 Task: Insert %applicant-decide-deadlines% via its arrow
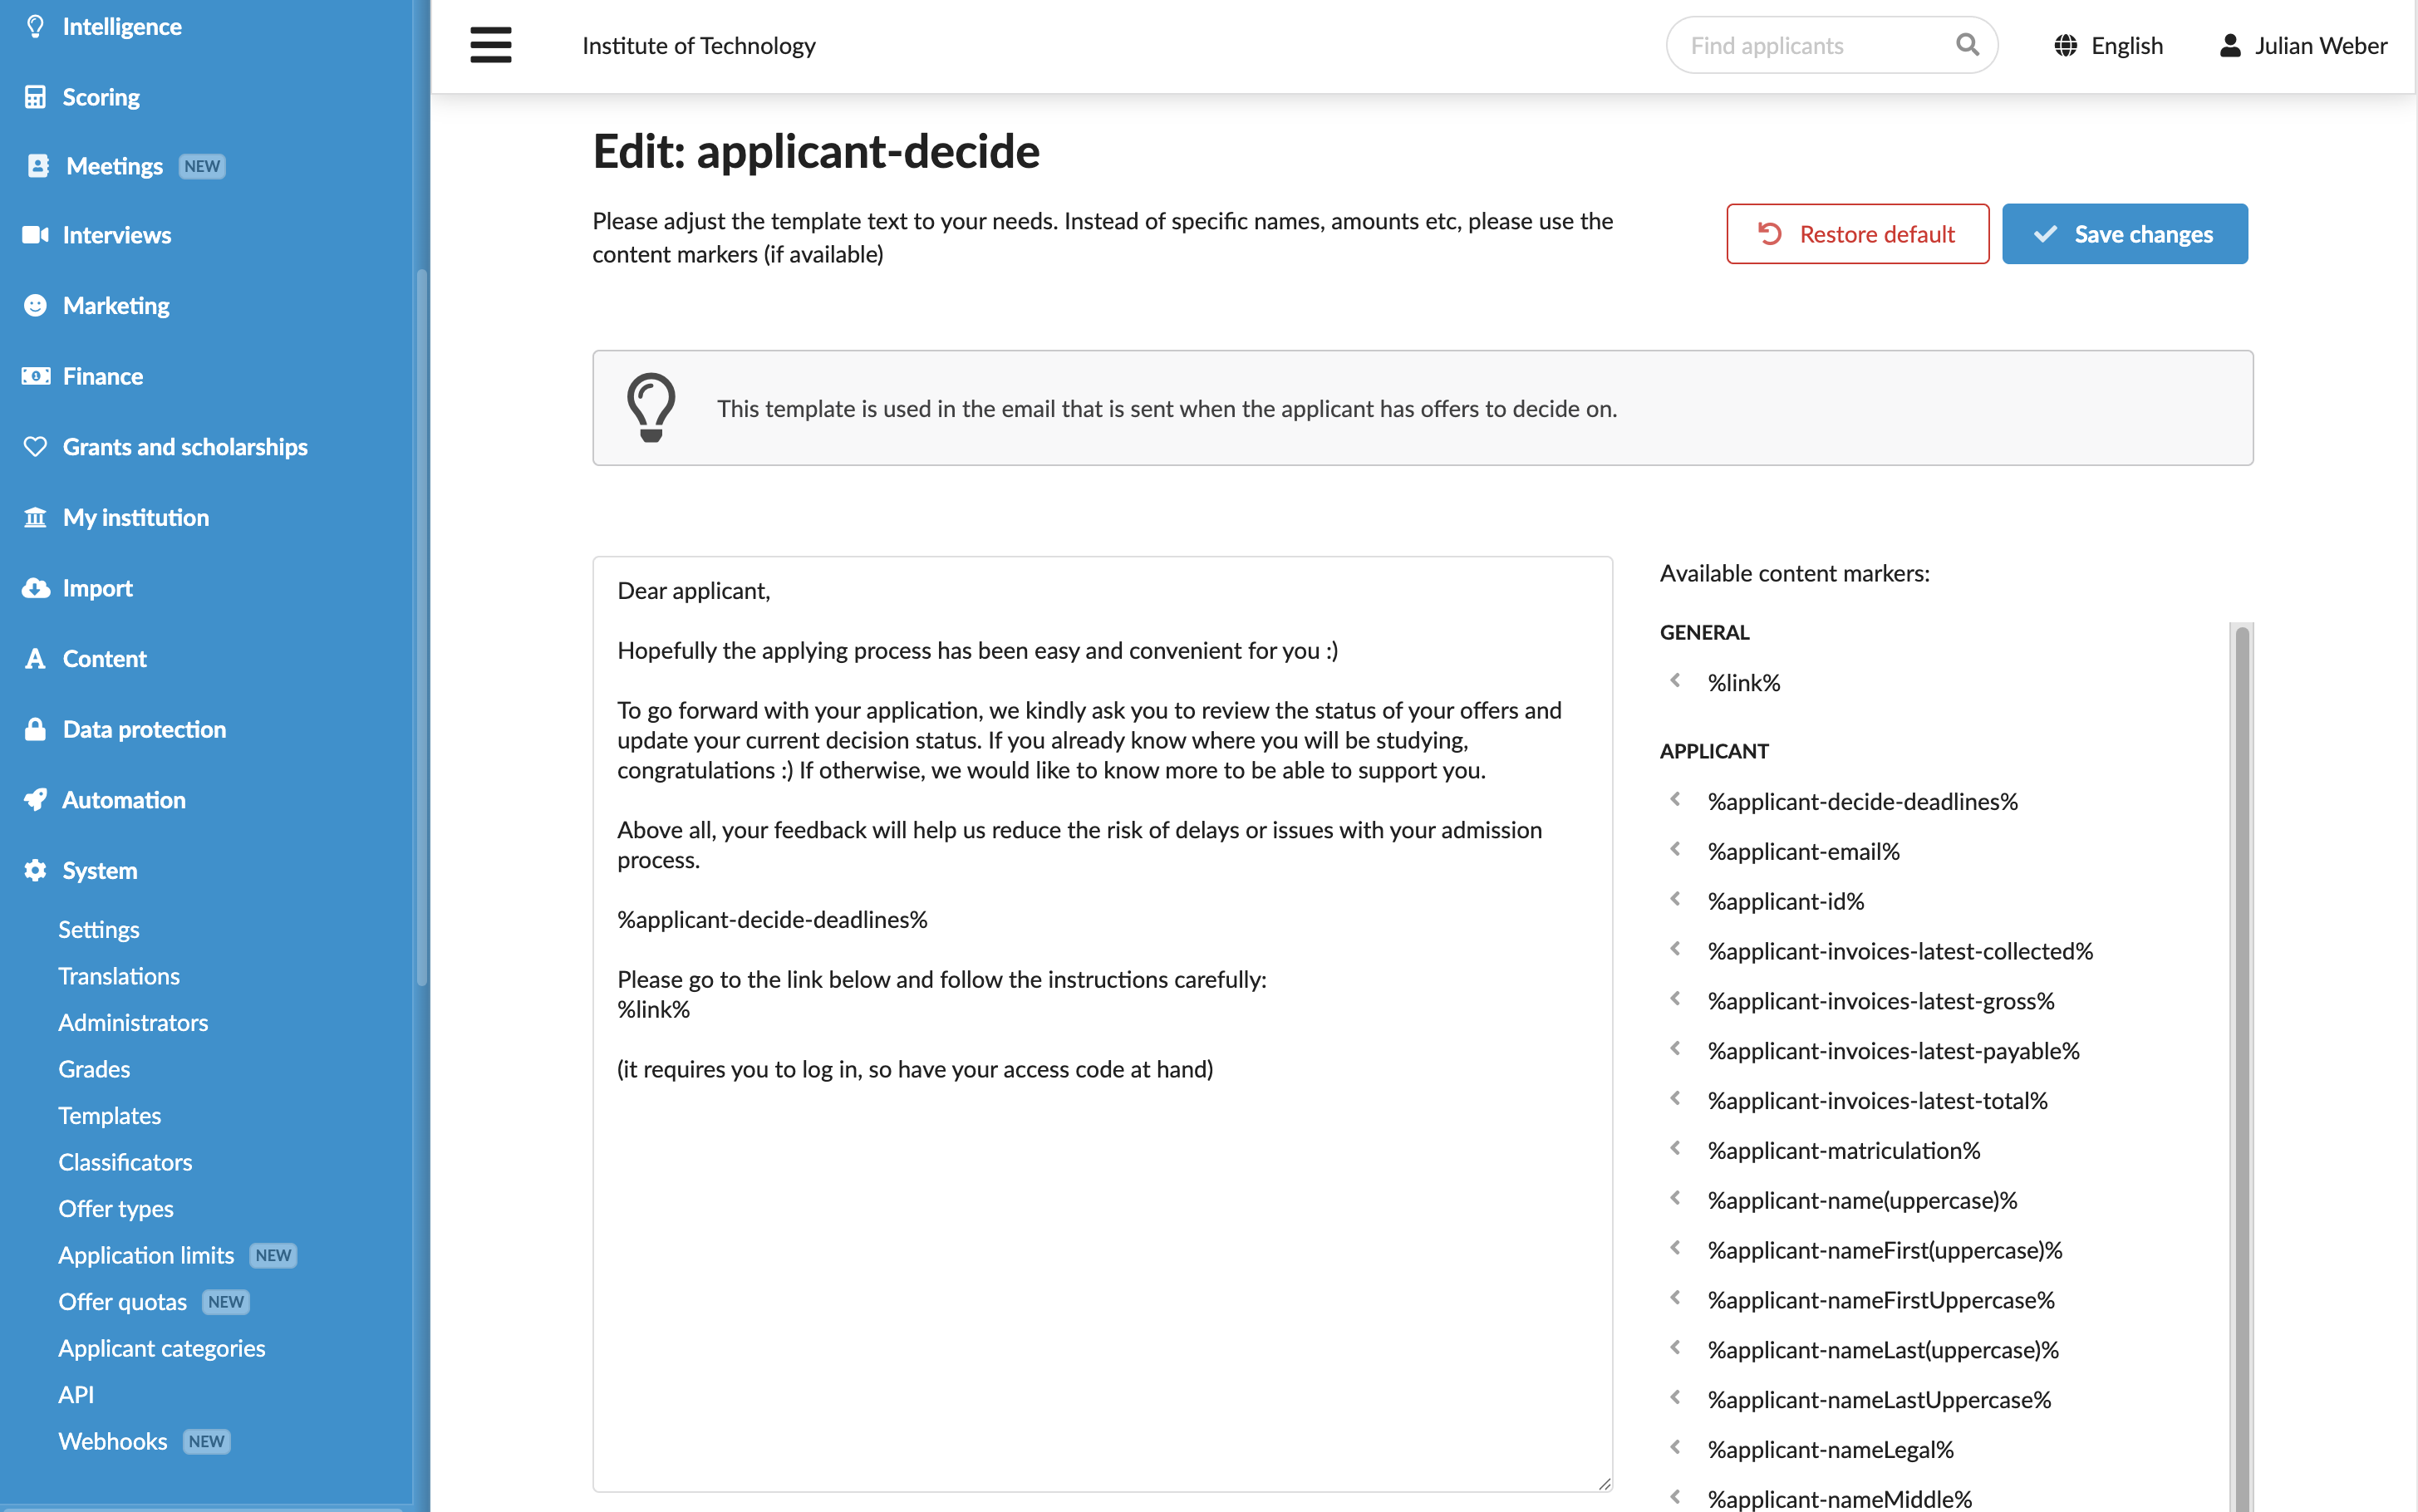click(x=1675, y=800)
